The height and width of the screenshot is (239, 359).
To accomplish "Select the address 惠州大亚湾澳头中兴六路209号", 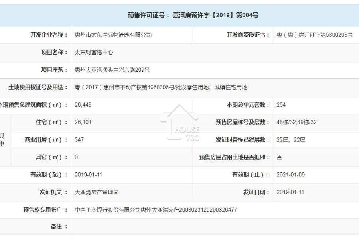I will tap(112, 70).
